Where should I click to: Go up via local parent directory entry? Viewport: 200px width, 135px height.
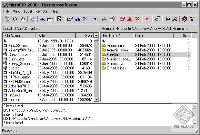pyautogui.click(x=48, y=41)
